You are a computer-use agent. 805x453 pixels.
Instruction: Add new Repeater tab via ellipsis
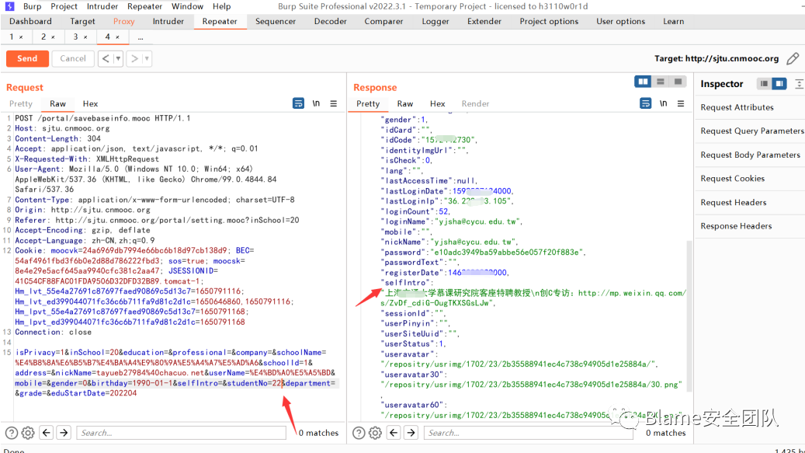[141, 37]
